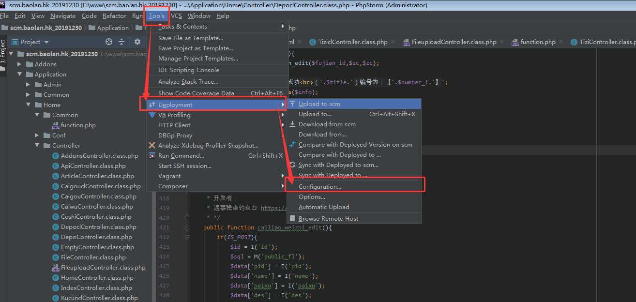Select Analyze Stack Trace
The image size is (636, 302).
216,82
